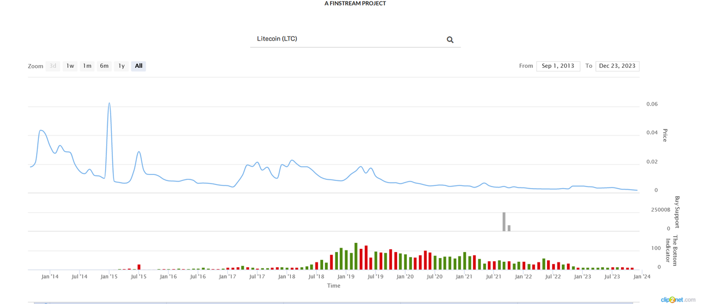Image resolution: width=701 pixels, height=304 pixels.
Task: Click the Jul '18 x-axis label
Action: tap(316, 277)
